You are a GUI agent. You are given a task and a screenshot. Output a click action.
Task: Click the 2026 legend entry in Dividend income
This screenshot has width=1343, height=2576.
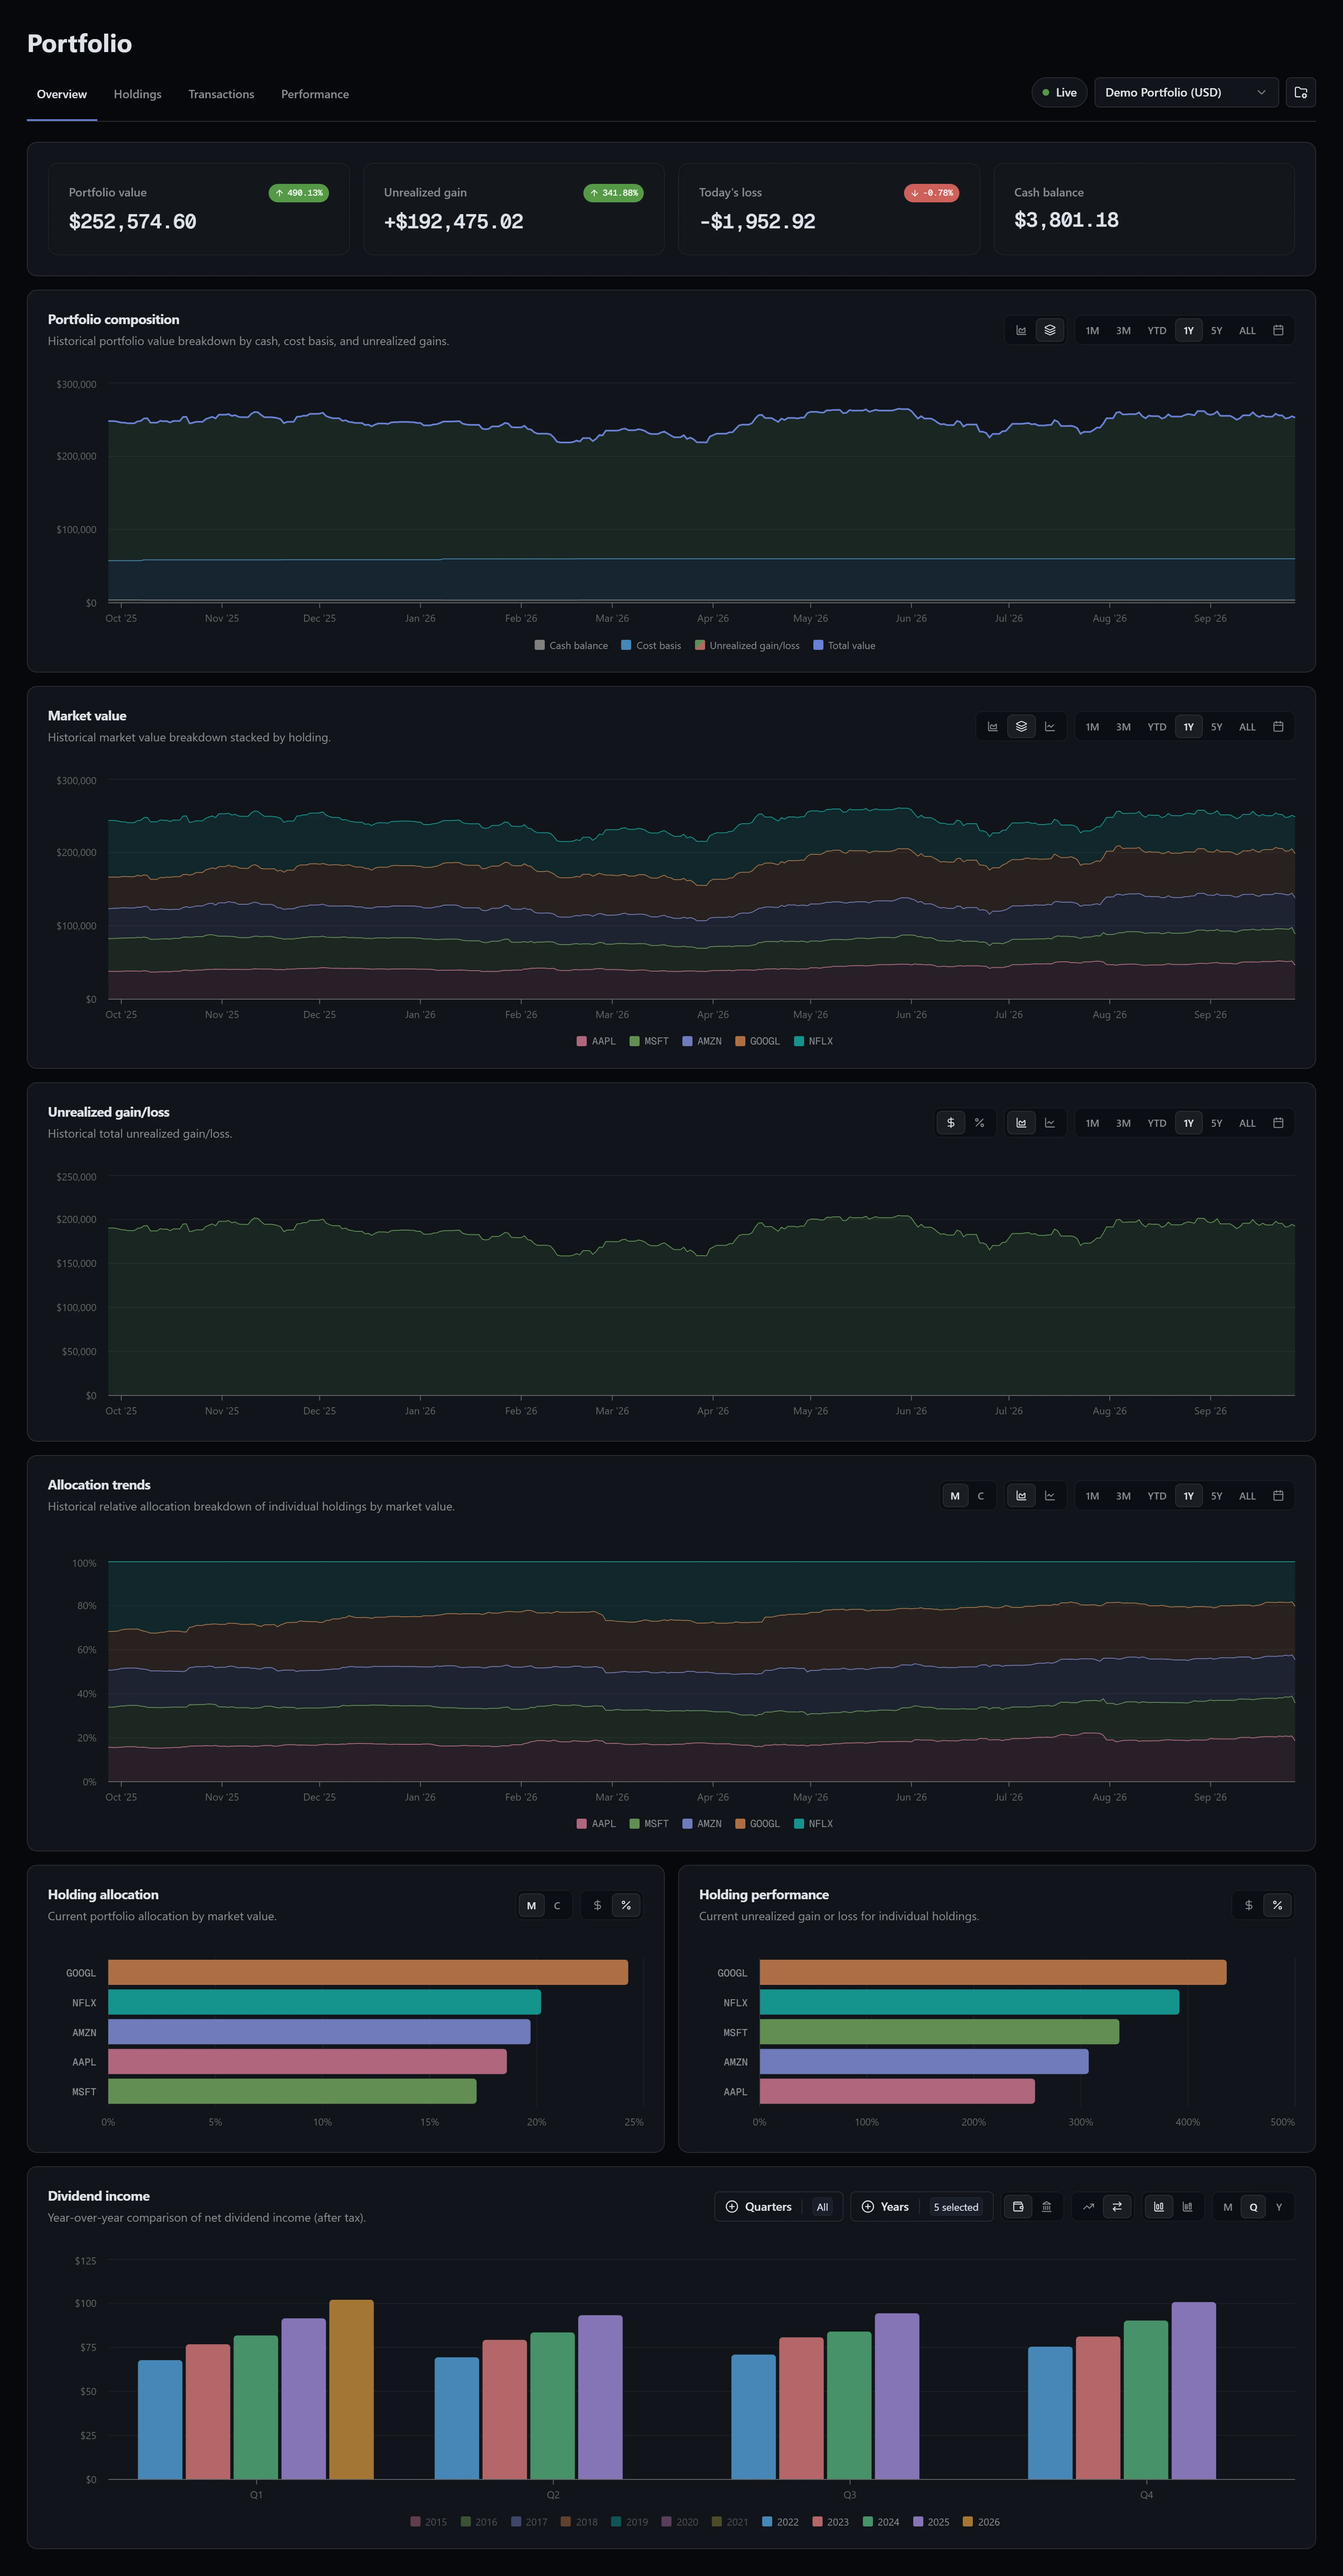tap(981, 2522)
